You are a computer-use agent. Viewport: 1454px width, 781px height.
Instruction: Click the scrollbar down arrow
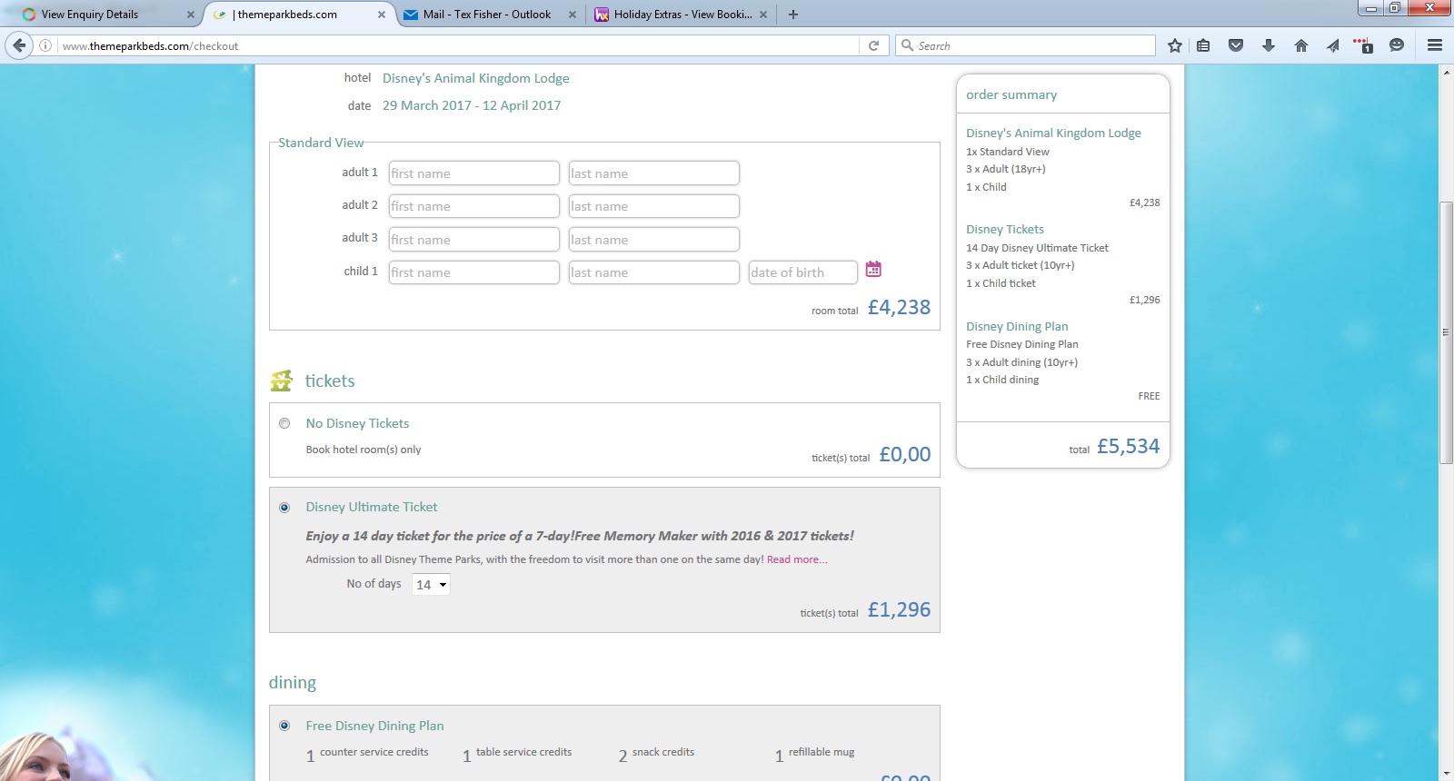point(1446,774)
